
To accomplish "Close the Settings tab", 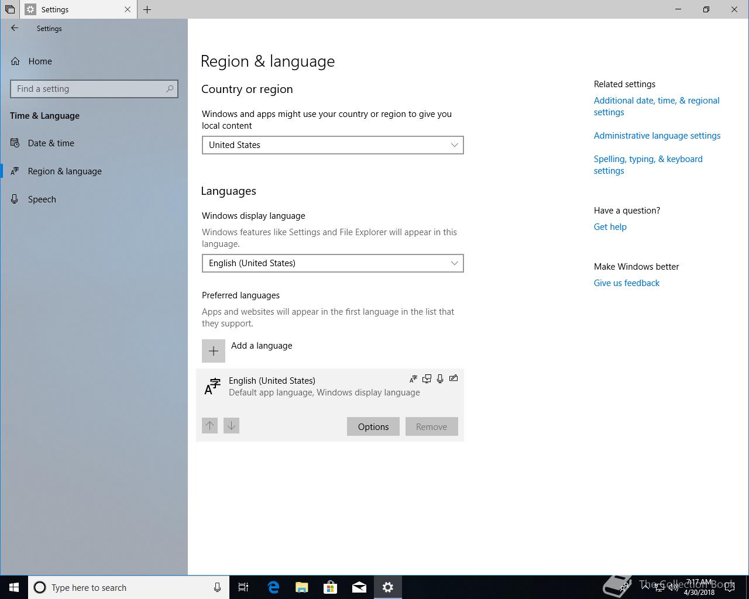I will click(x=128, y=9).
